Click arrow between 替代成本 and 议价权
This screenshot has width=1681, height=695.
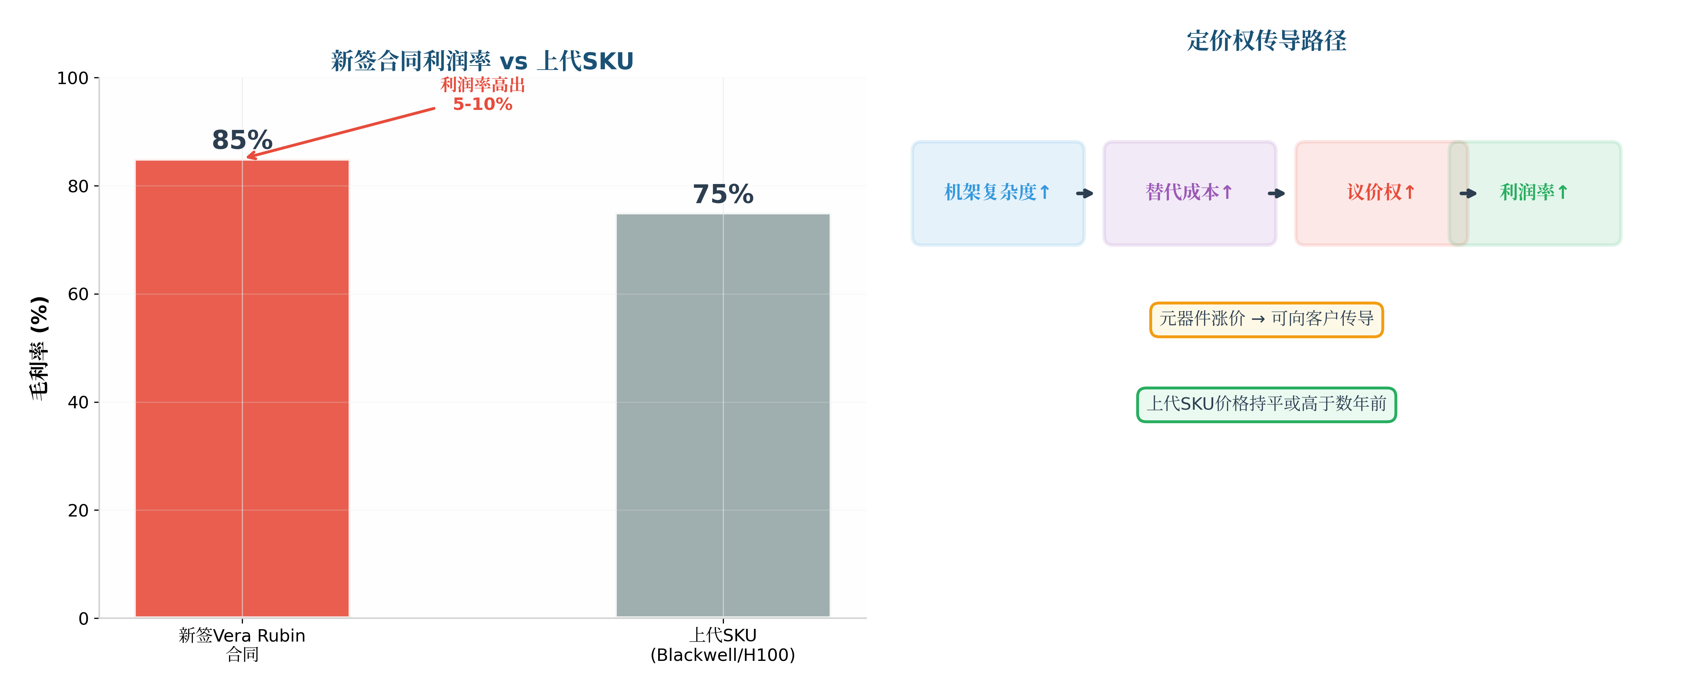pos(1277,193)
